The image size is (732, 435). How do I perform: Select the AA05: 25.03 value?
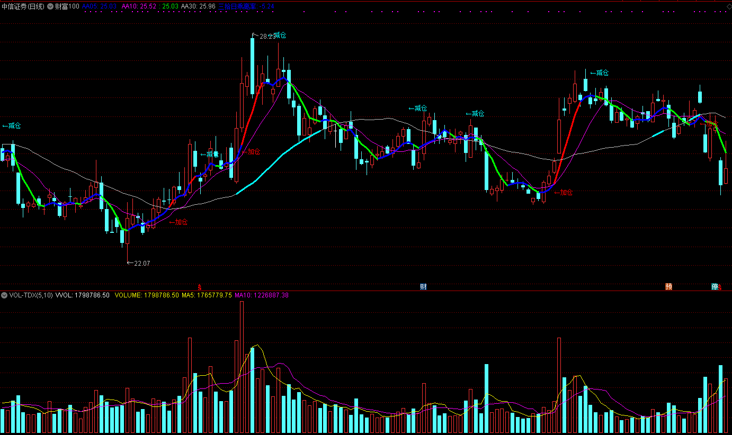point(100,6)
